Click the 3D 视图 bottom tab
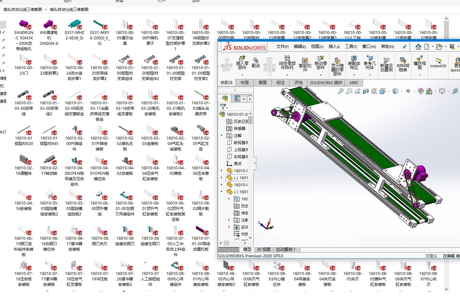 tap(264, 250)
